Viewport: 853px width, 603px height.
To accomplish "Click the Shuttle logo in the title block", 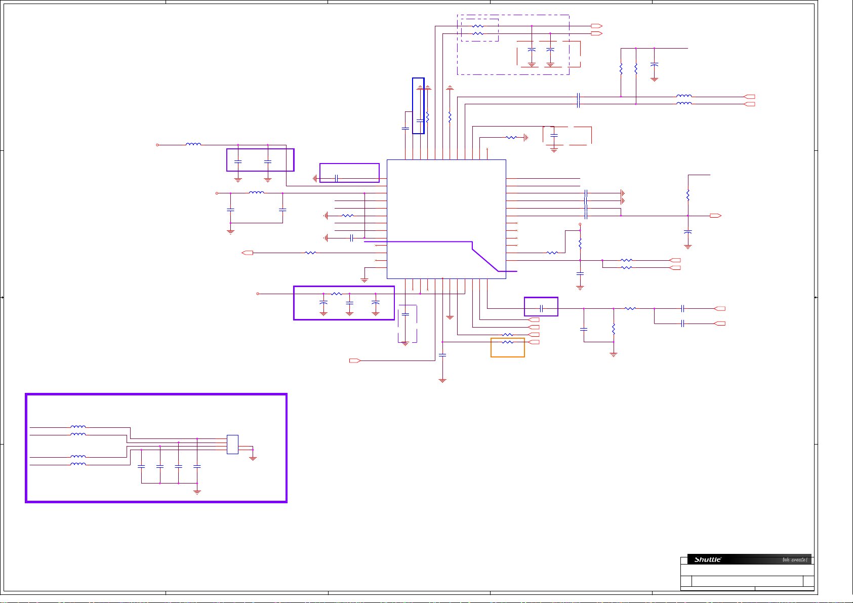I will pos(707,559).
